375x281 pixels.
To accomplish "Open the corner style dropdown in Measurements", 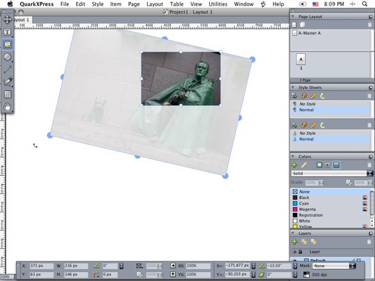I will 96,275.
